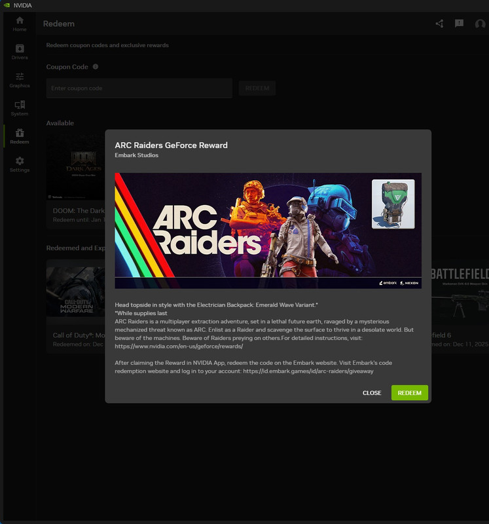Open the user account avatar

[x=480, y=24]
